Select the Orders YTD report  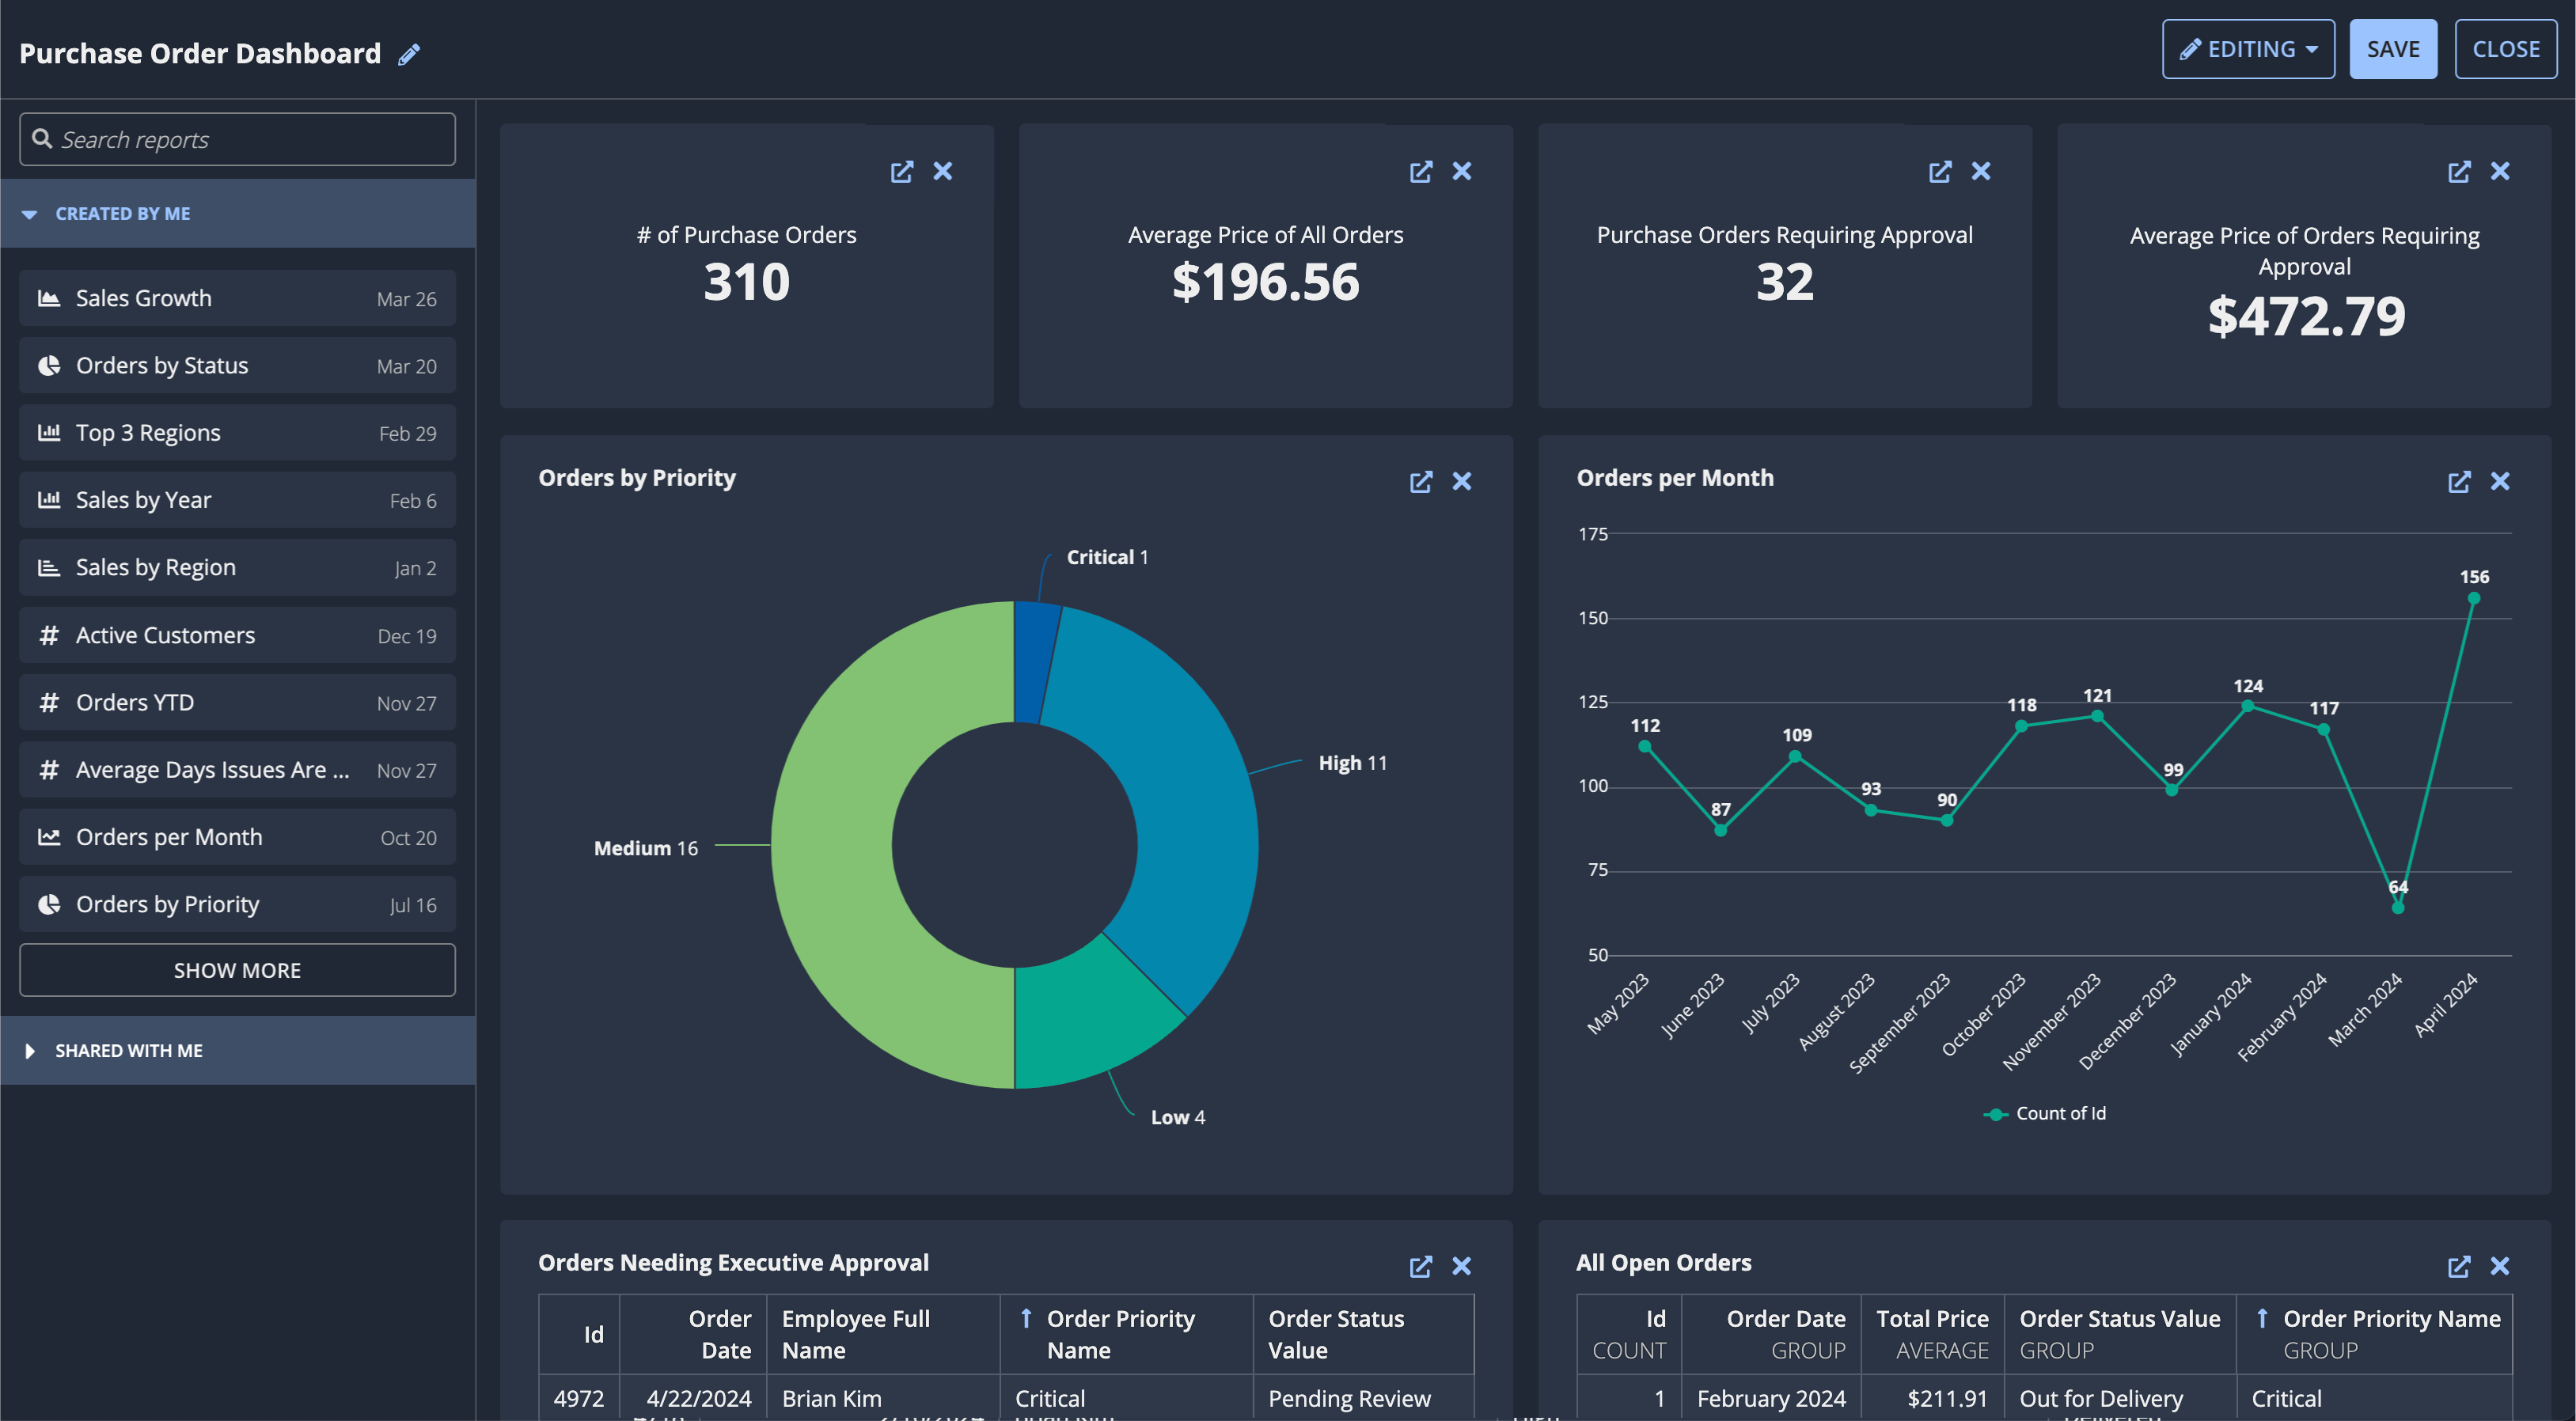(238, 702)
